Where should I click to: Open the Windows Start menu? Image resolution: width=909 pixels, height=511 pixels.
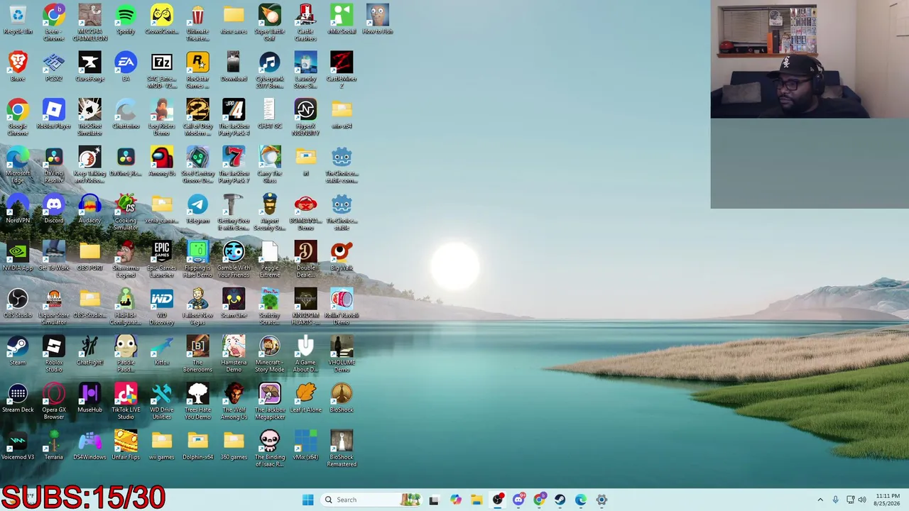pos(307,500)
